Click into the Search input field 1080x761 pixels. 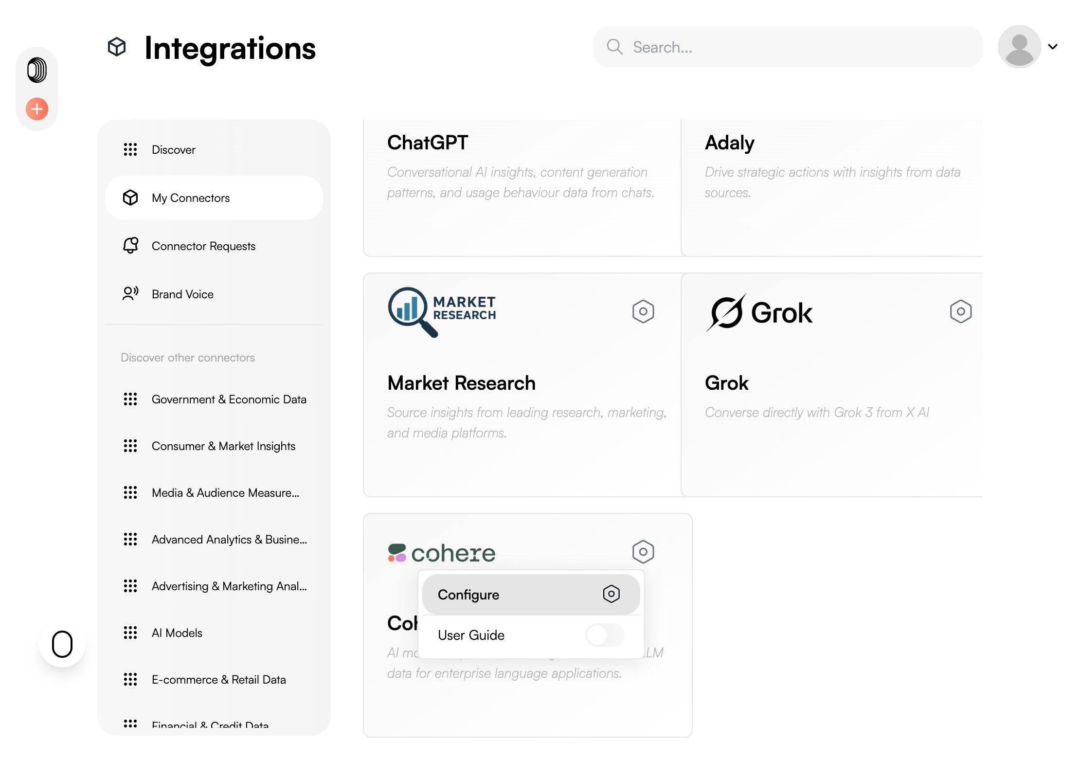798,47
